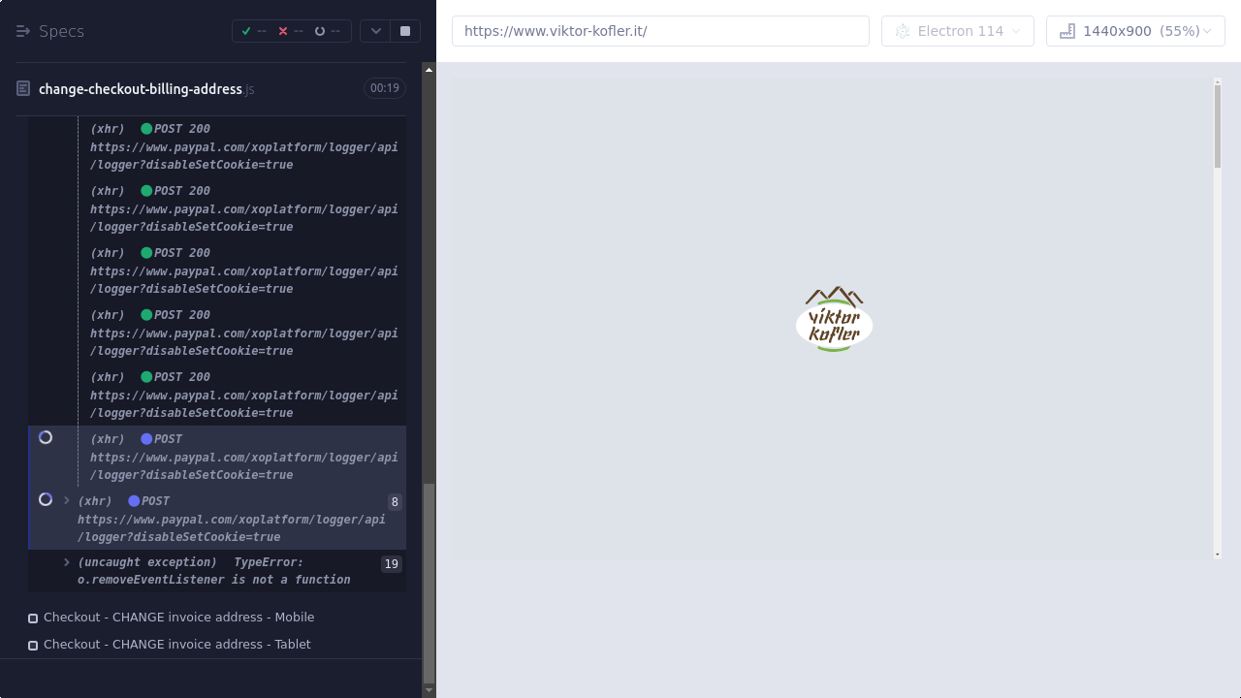Click the spec file document icon
This screenshot has width=1241, height=698.
tap(23, 89)
